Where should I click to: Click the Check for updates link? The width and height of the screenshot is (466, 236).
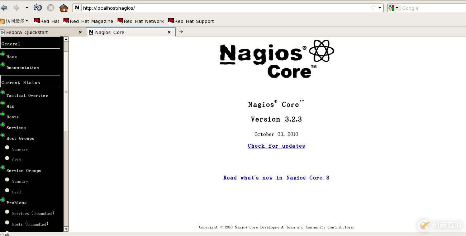[x=276, y=146]
